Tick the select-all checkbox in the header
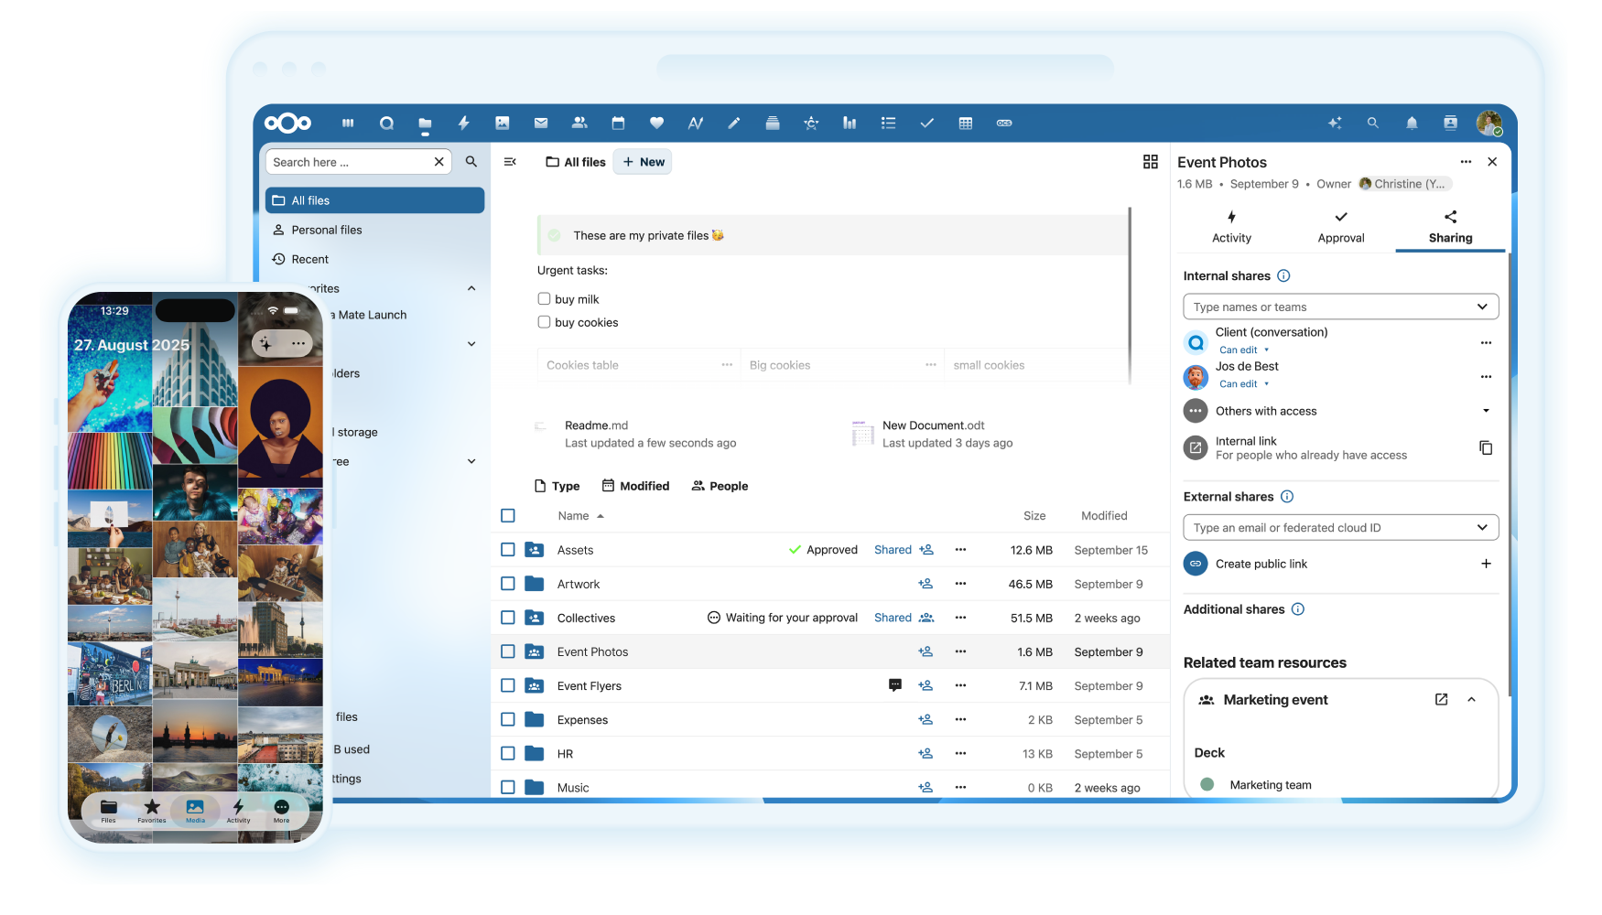Viewport: 1602px width, 915px height. pyautogui.click(x=508, y=515)
